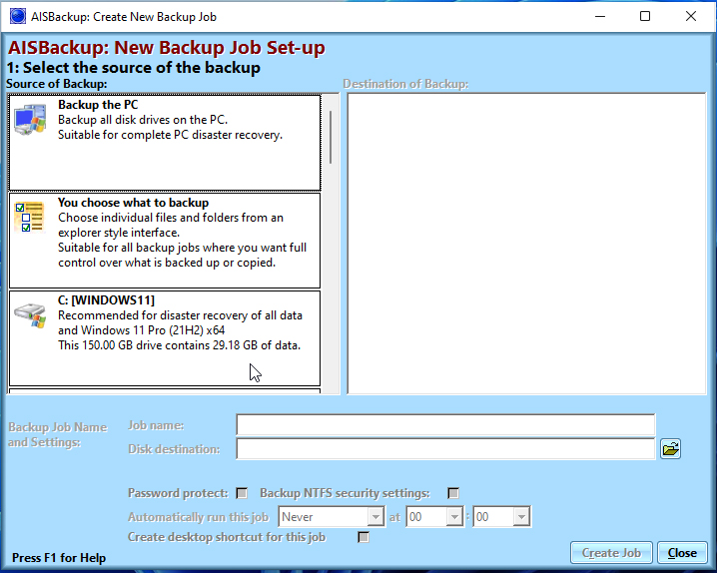Click the Close button at bottom right

682,553
